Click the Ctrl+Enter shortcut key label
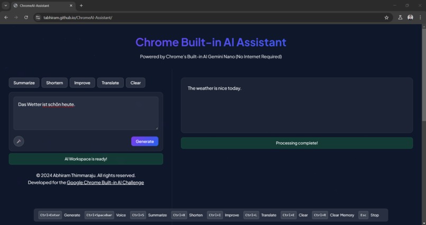Viewport: 426px width, 225px height. pyautogui.click(x=50, y=216)
